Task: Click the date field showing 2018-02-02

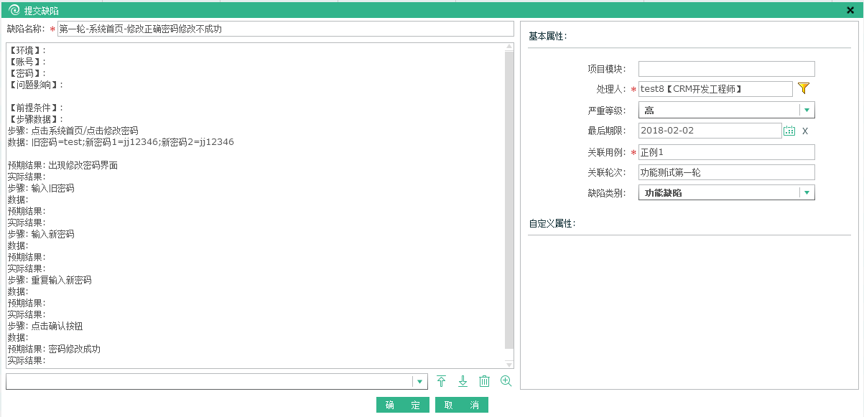Action: point(707,131)
